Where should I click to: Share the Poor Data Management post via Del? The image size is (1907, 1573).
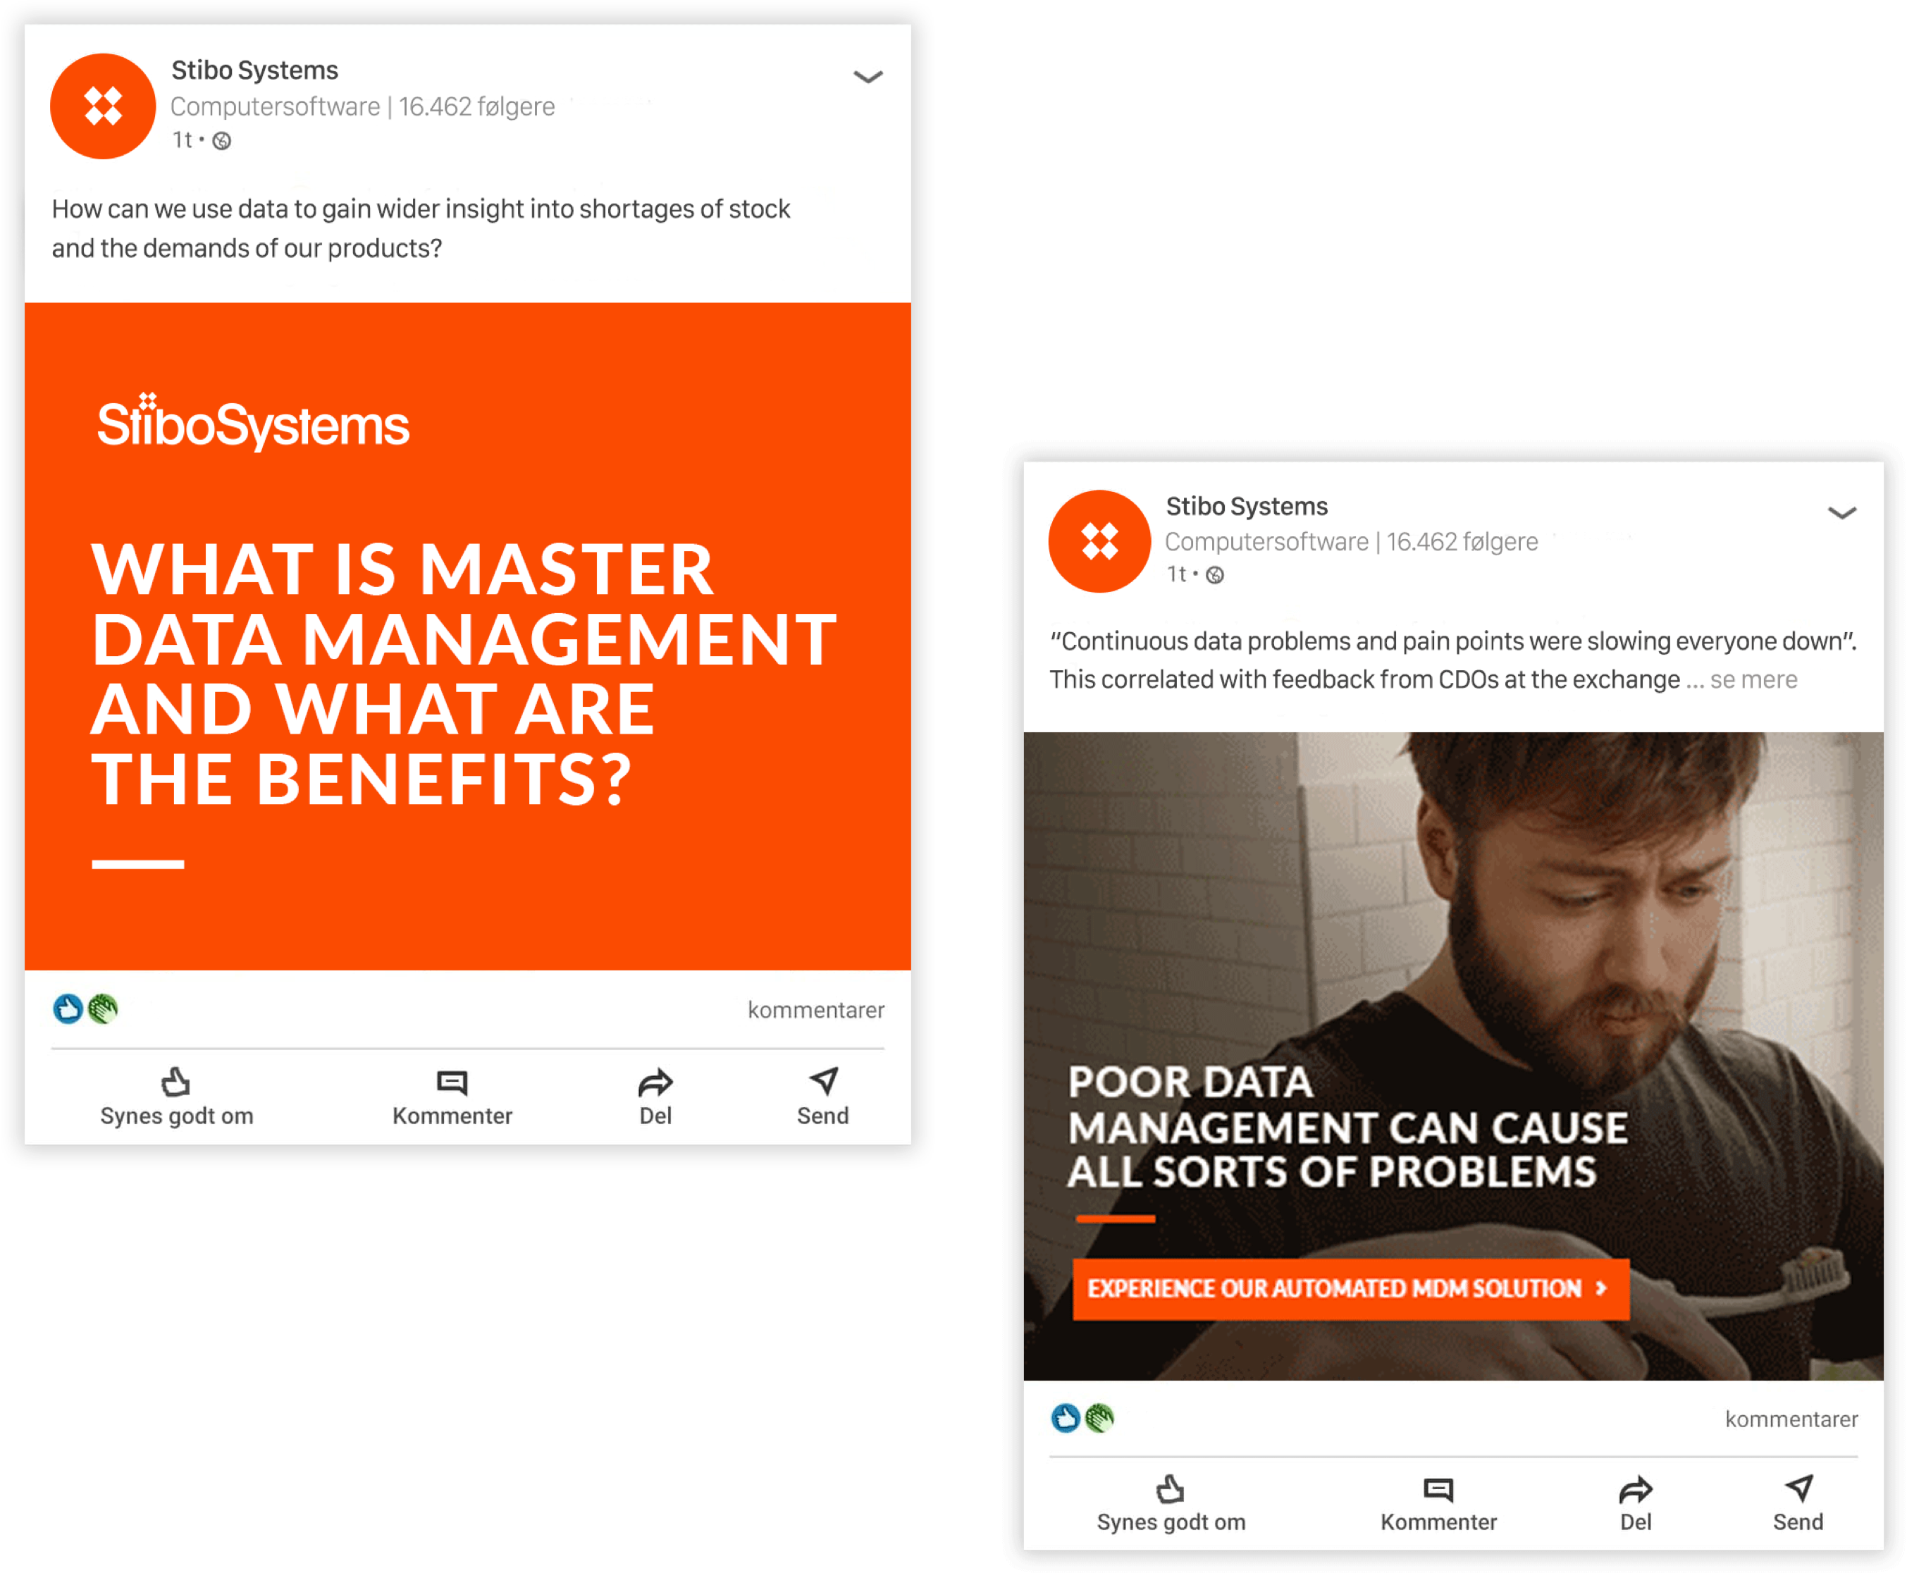pyautogui.click(x=1635, y=1504)
